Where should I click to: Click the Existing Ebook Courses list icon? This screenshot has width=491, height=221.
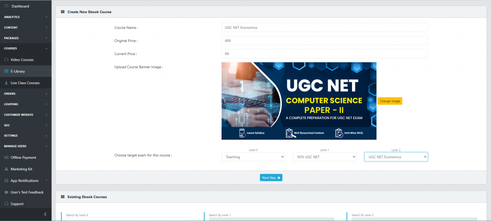click(63, 197)
